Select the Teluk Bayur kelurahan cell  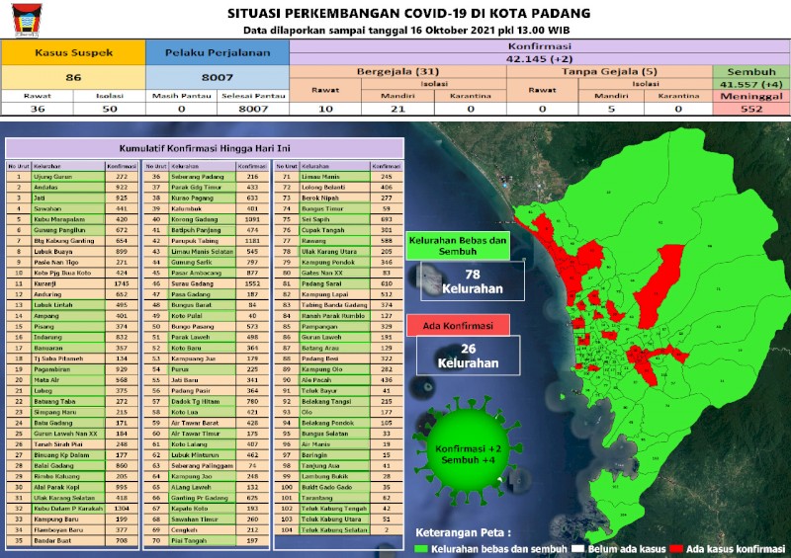pos(334,390)
